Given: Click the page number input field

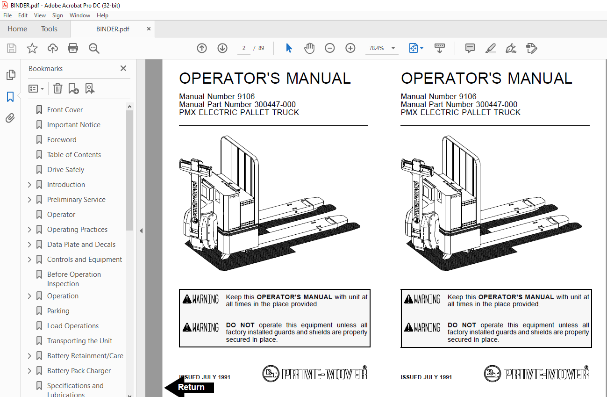Looking at the screenshot, I should (x=244, y=48).
